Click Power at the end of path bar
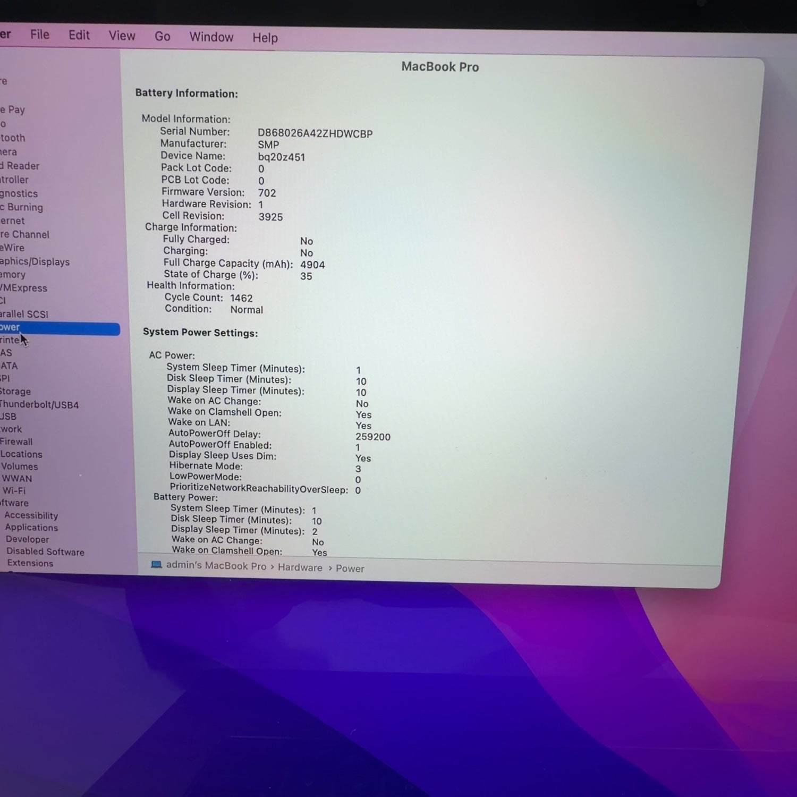The width and height of the screenshot is (797, 797). click(x=350, y=569)
